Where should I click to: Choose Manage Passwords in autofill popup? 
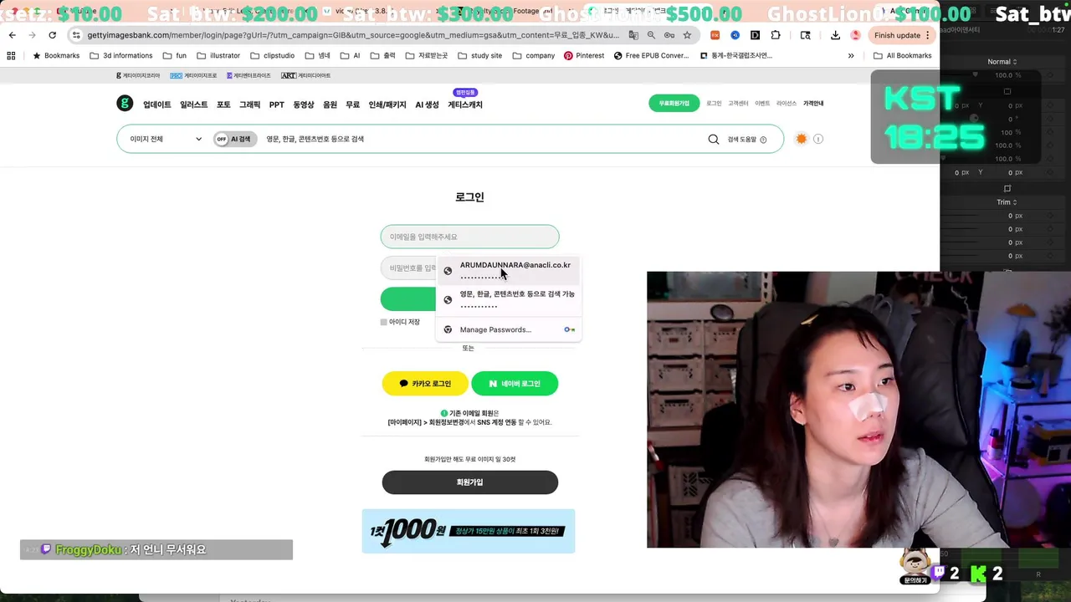point(509,329)
